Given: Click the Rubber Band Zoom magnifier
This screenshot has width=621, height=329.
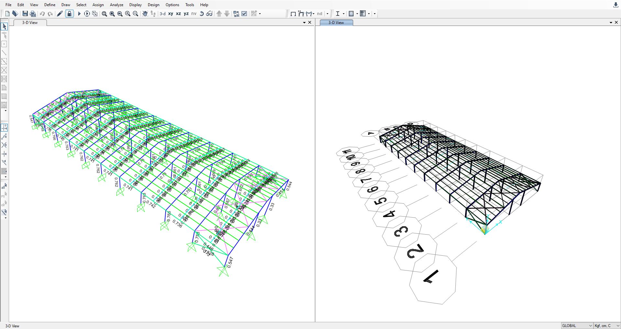Looking at the screenshot, I should [104, 14].
